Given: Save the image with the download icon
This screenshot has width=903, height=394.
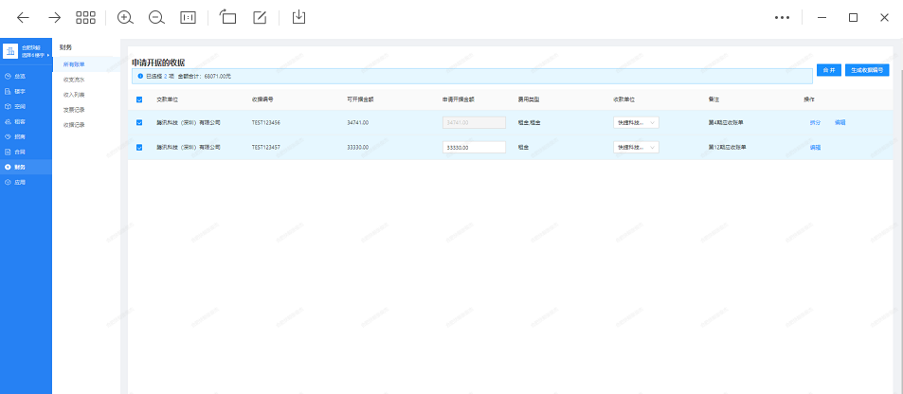Looking at the screenshot, I should tap(298, 17).
